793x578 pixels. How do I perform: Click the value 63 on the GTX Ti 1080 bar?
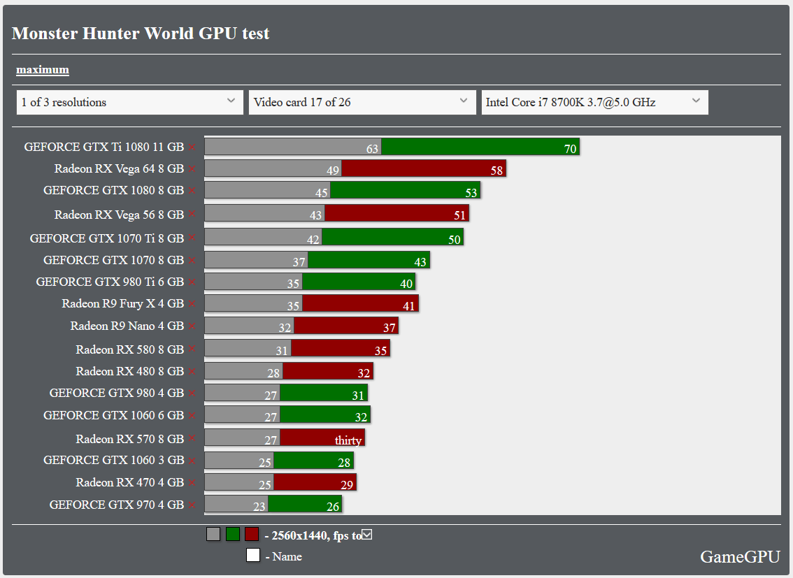(x=372, y=149)
